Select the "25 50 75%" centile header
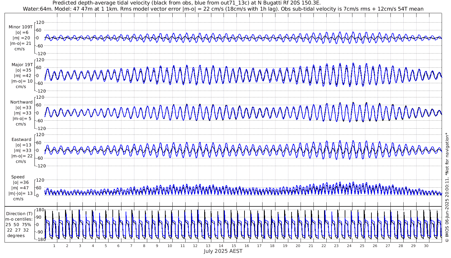The width and height of the screenshot is (451, 258). pyautogui.click(x=18, y=224)
